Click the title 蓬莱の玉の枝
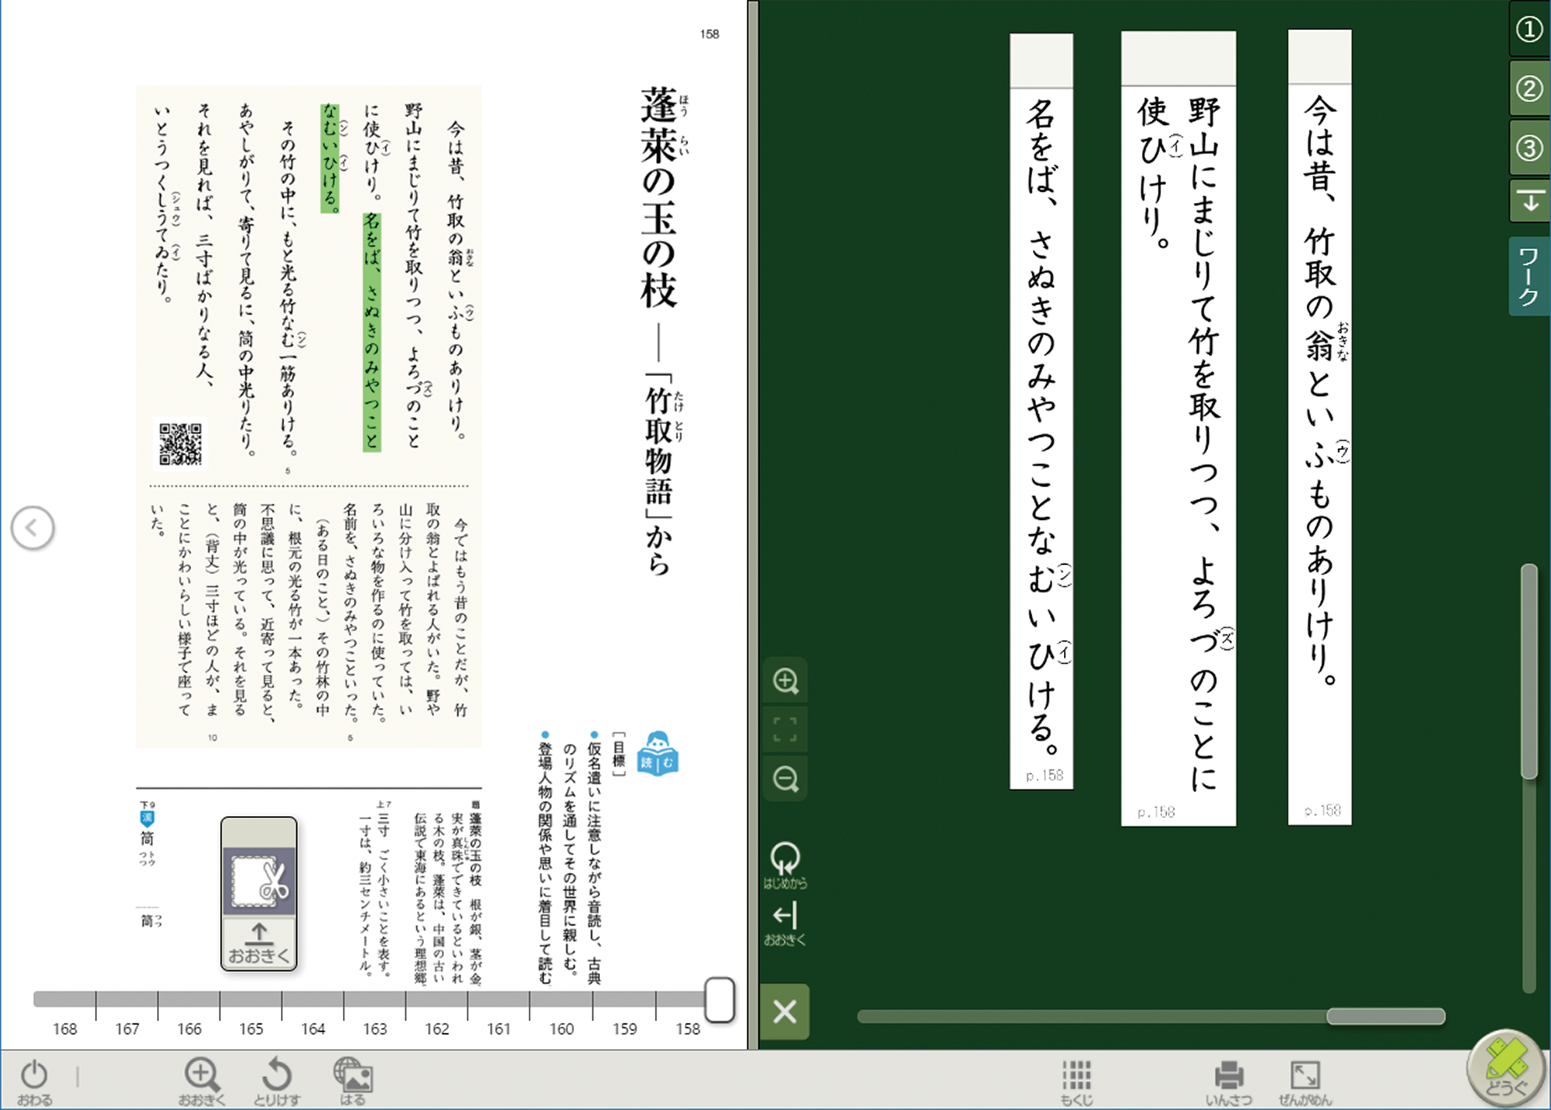Screen dimensions: 1551x1110 click(x=659, y=197)
